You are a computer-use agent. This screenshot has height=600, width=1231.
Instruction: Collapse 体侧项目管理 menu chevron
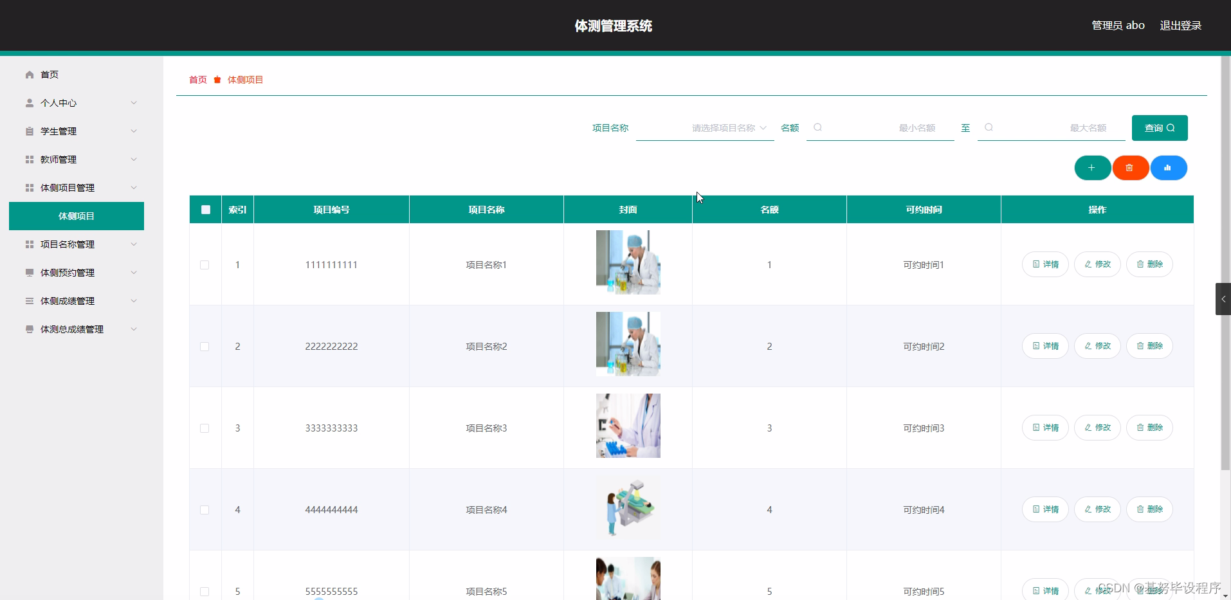coord(134,188)
